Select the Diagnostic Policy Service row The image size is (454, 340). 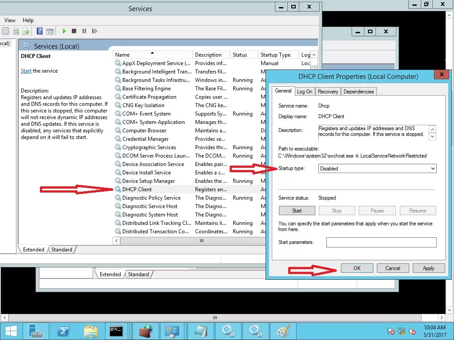(189, 198)
